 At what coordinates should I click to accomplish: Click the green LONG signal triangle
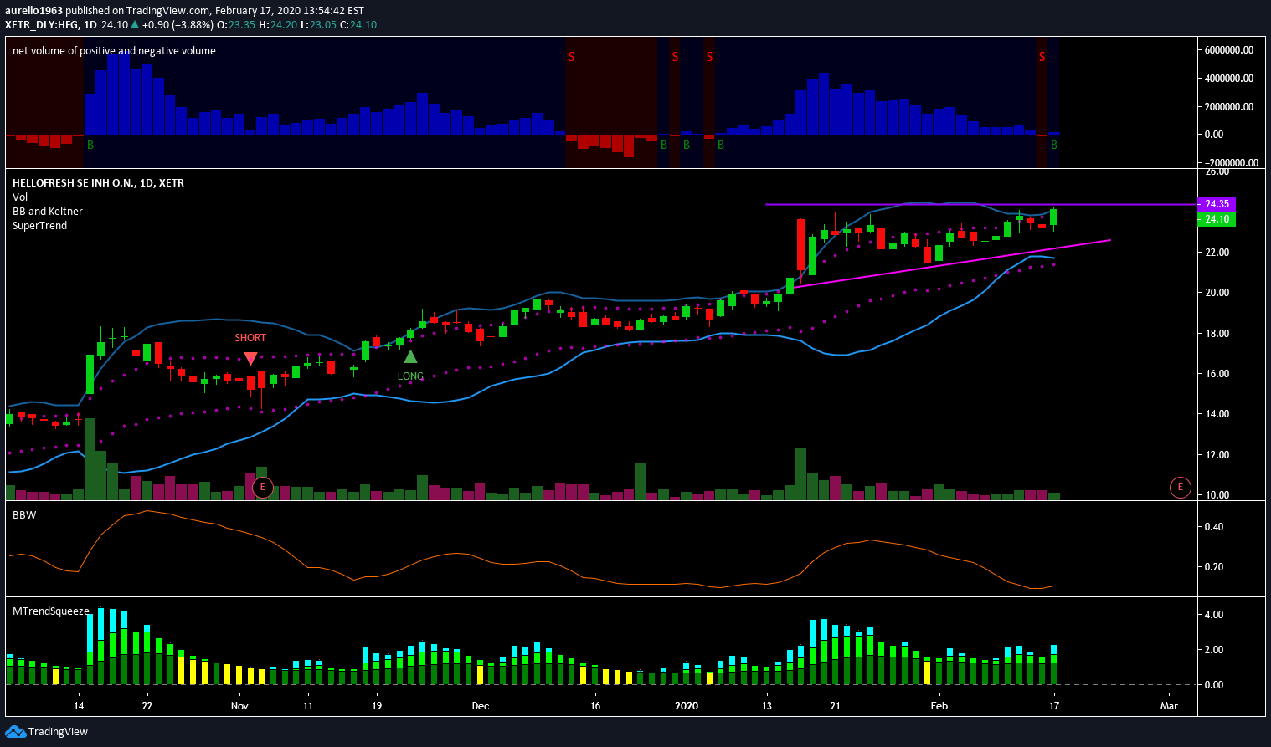[410, 357]
